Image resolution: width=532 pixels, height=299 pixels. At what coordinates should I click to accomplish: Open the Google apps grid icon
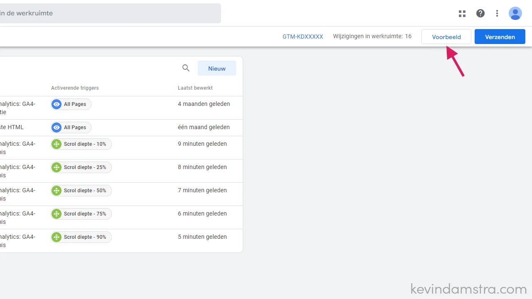click(x=462, y=13)
